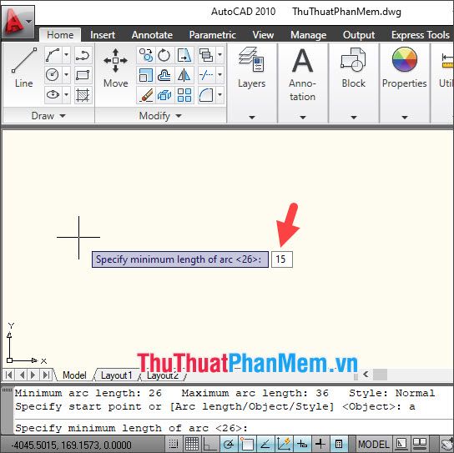454x453 pixels.
Task: Expand the Fillet/Chamfer dropdown arrow
Action: 220,94
